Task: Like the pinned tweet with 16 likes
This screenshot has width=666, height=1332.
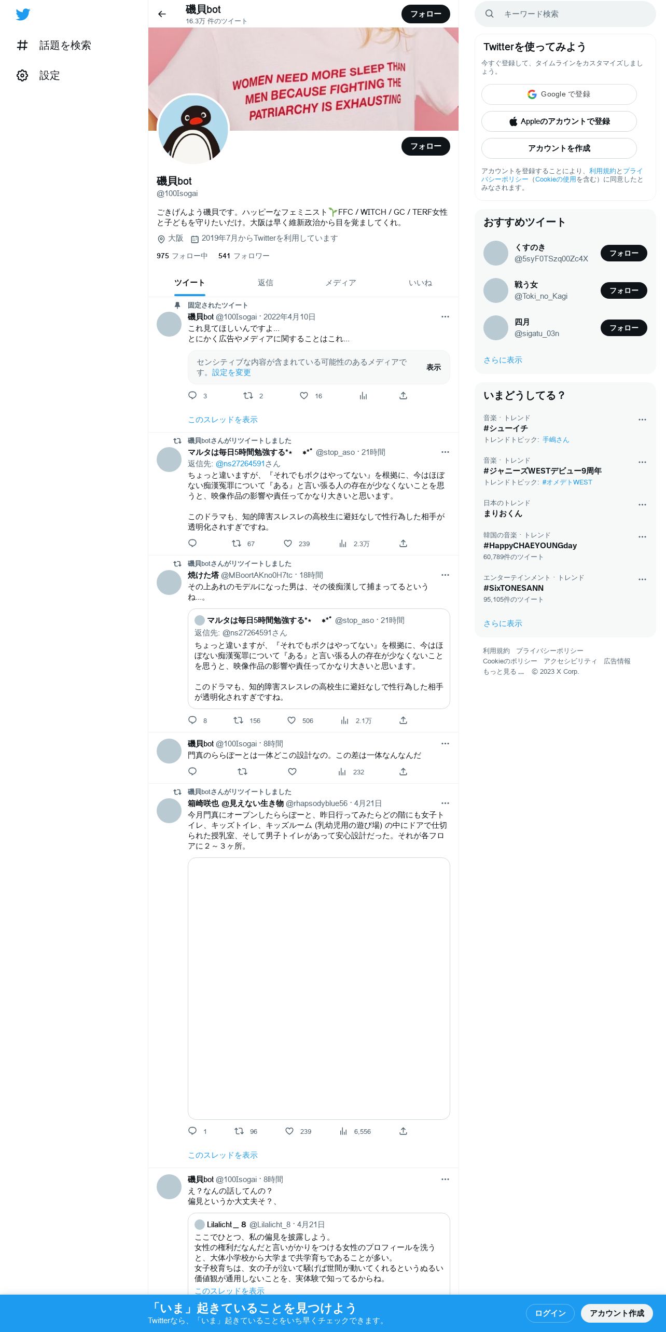Action: [304, 396]
